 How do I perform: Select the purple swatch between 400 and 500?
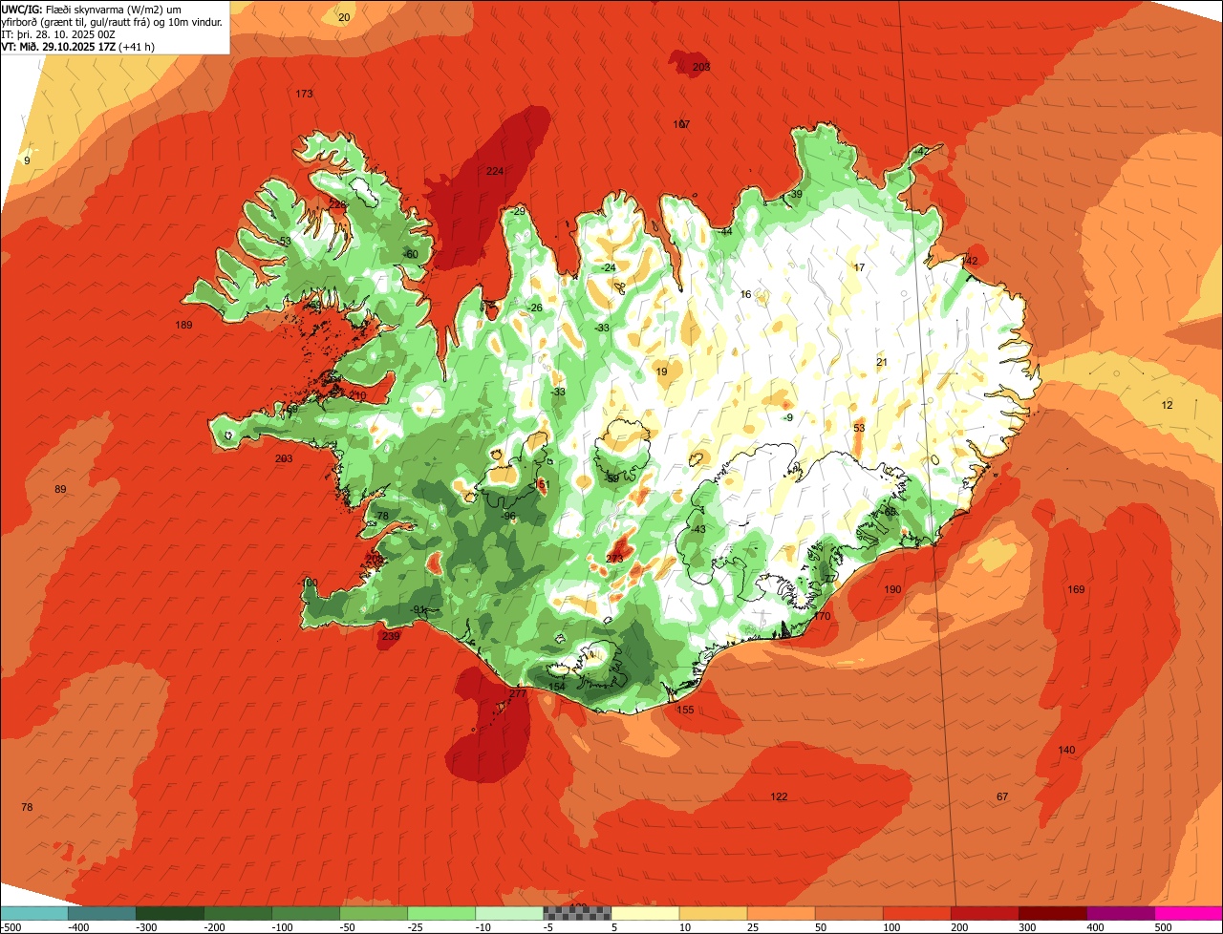point(1120,914)
